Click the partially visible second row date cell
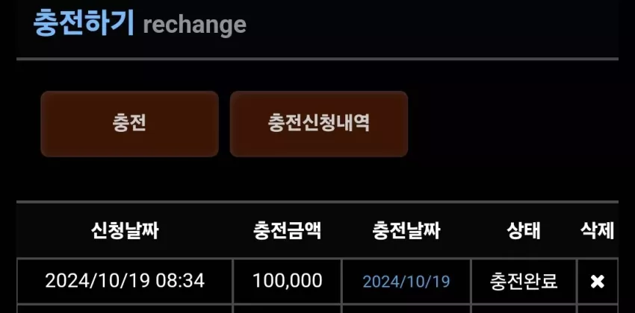The image size is (635, 313). 125,309
